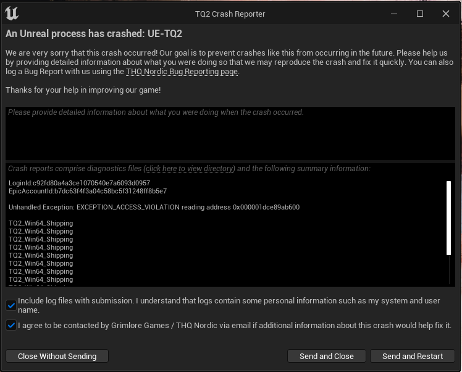
Task: Close the Crash Reporter window
Action: tap(446, 14)
